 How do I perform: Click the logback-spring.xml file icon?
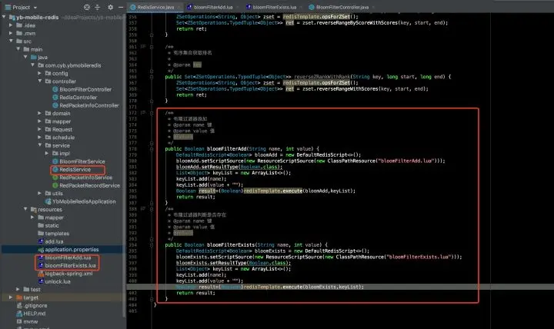[x=41, y=274]
